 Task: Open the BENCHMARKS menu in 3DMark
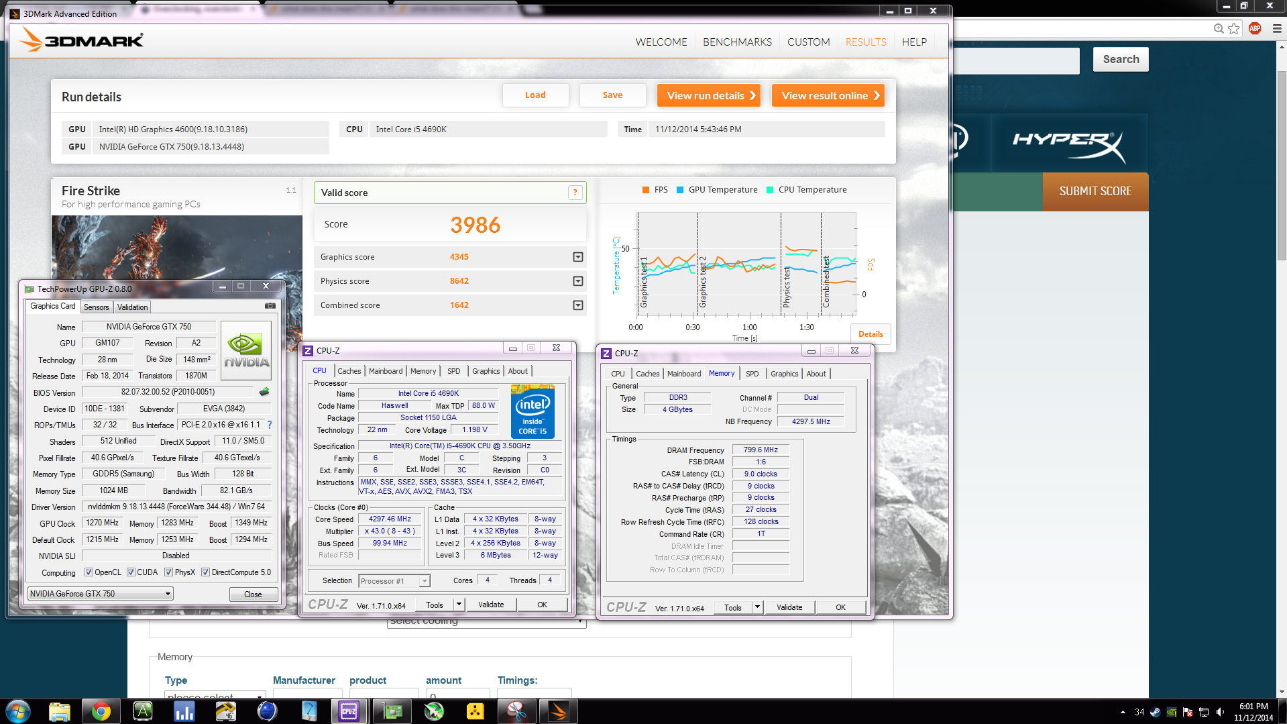(737, 42)
